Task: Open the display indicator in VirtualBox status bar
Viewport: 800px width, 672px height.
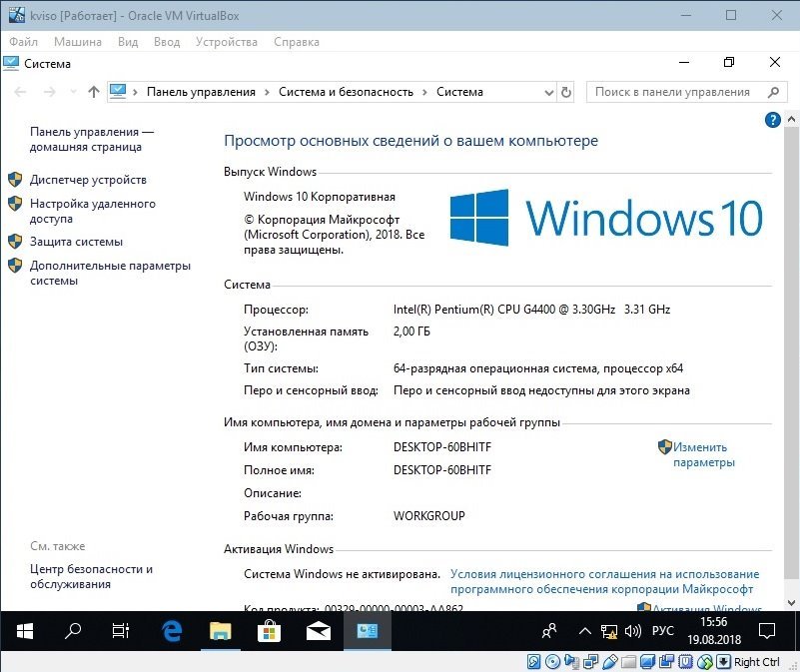Action: click(647, 662)
